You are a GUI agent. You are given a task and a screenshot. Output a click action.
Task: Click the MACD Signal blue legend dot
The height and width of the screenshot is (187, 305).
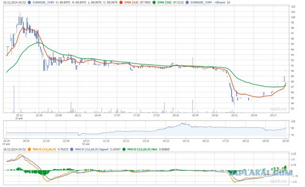pos(72,149)
